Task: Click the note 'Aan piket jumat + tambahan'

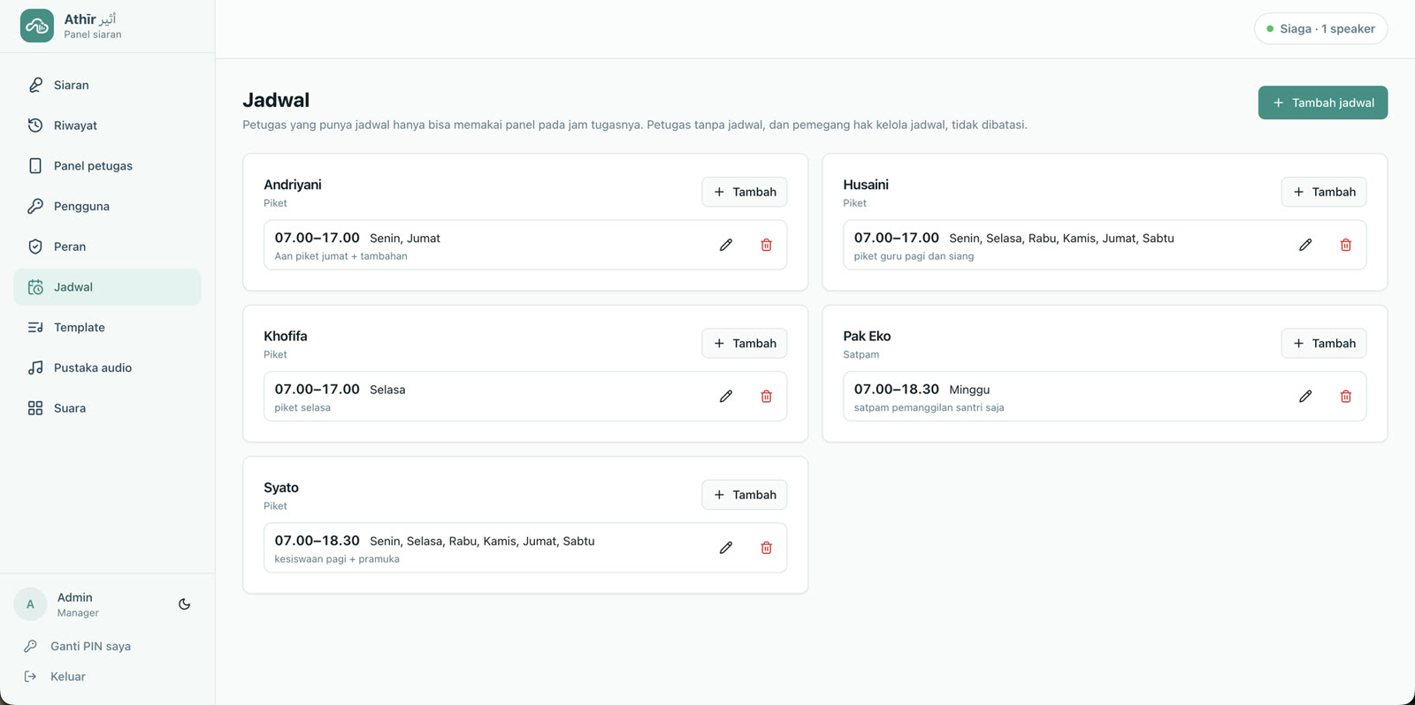Action: point(340,256)
